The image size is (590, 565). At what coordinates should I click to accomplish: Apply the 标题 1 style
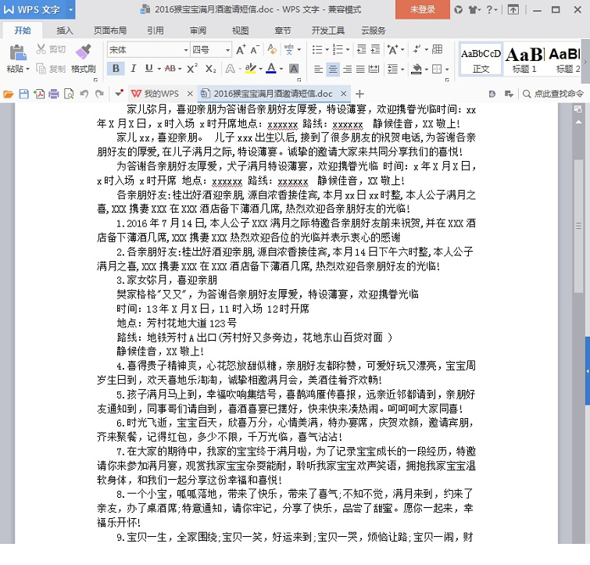tap(524, 60)
